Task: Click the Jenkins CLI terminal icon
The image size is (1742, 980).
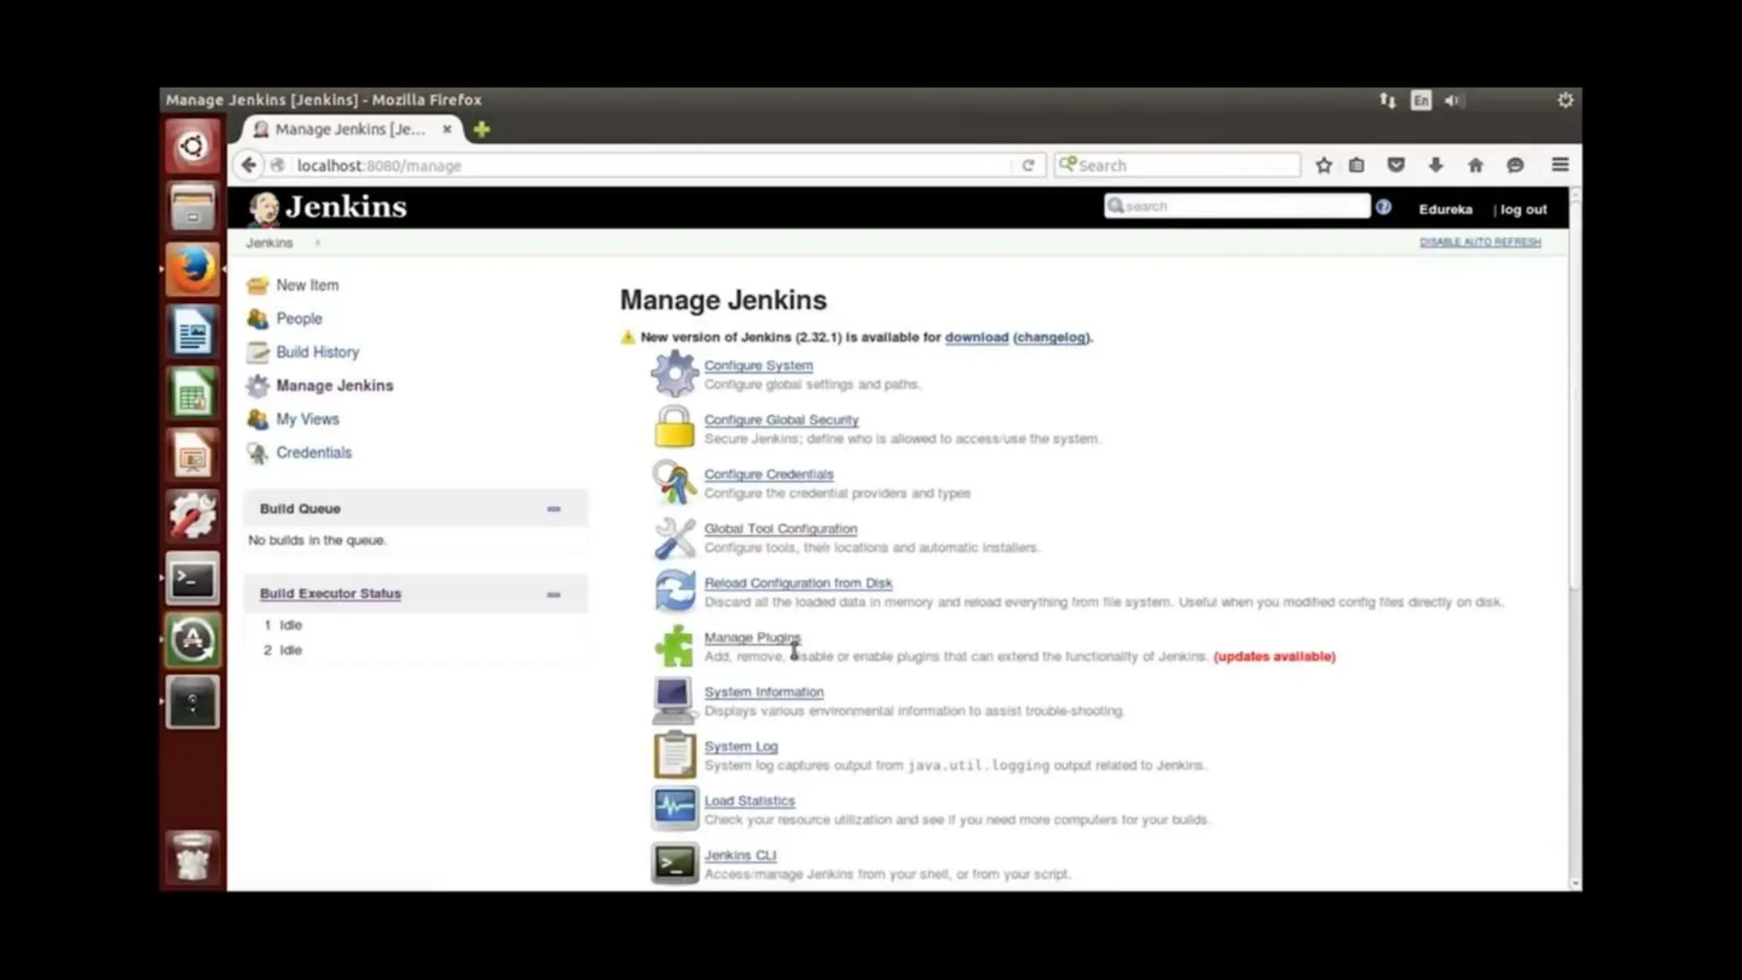Action: coord(674,863)
